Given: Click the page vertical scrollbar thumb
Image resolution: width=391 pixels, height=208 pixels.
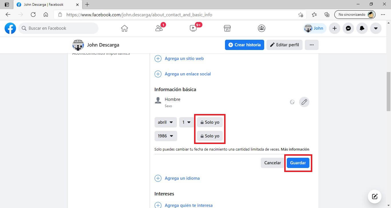Looking at the screenshot, I should [x=388, y=91].
